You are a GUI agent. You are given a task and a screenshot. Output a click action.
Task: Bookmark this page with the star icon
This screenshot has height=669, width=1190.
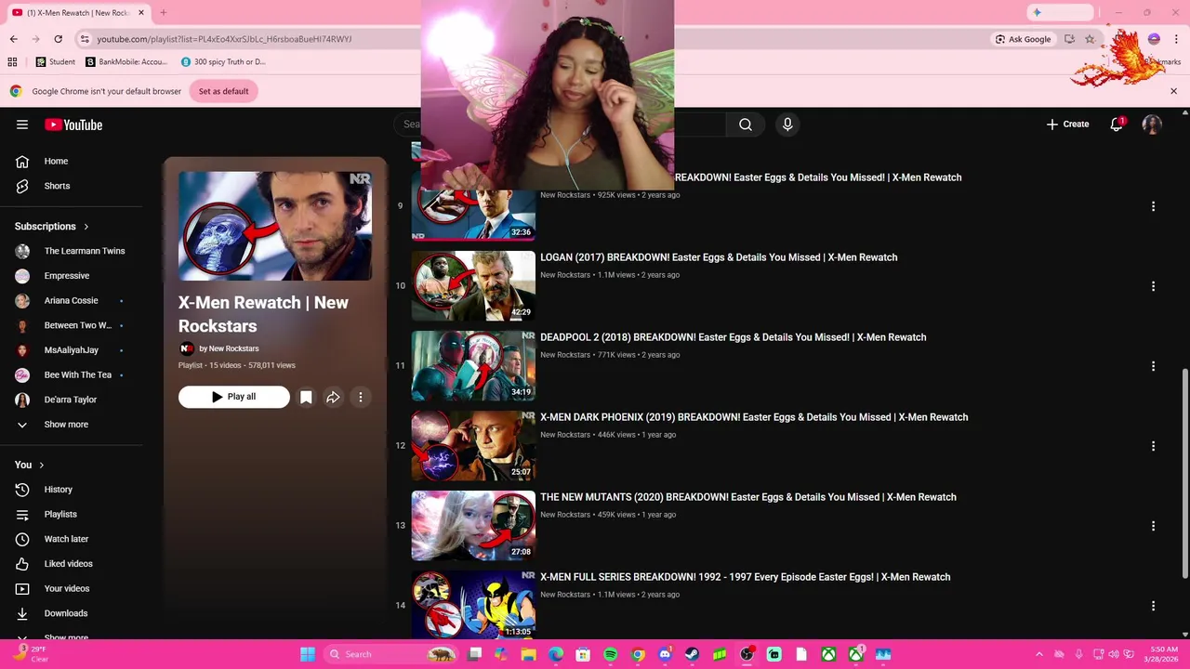tap(1090, 39)
